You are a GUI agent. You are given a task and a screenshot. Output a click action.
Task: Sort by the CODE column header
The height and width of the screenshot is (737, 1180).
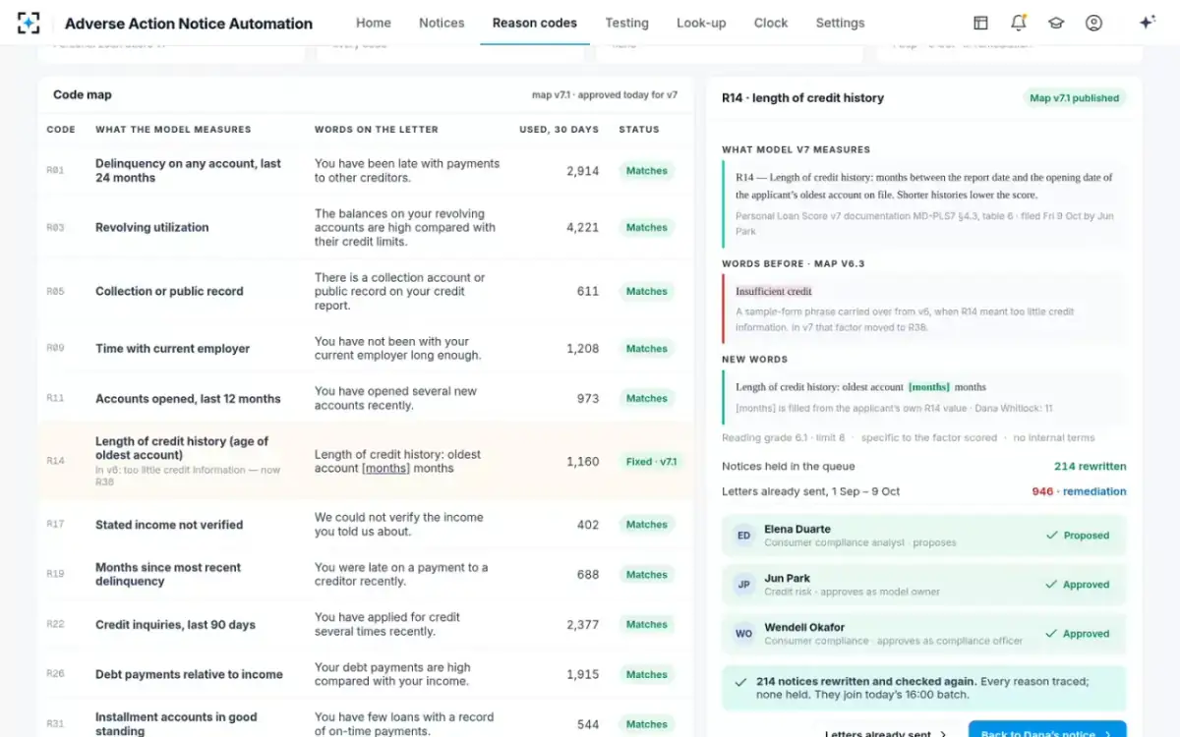pos(61,130)
